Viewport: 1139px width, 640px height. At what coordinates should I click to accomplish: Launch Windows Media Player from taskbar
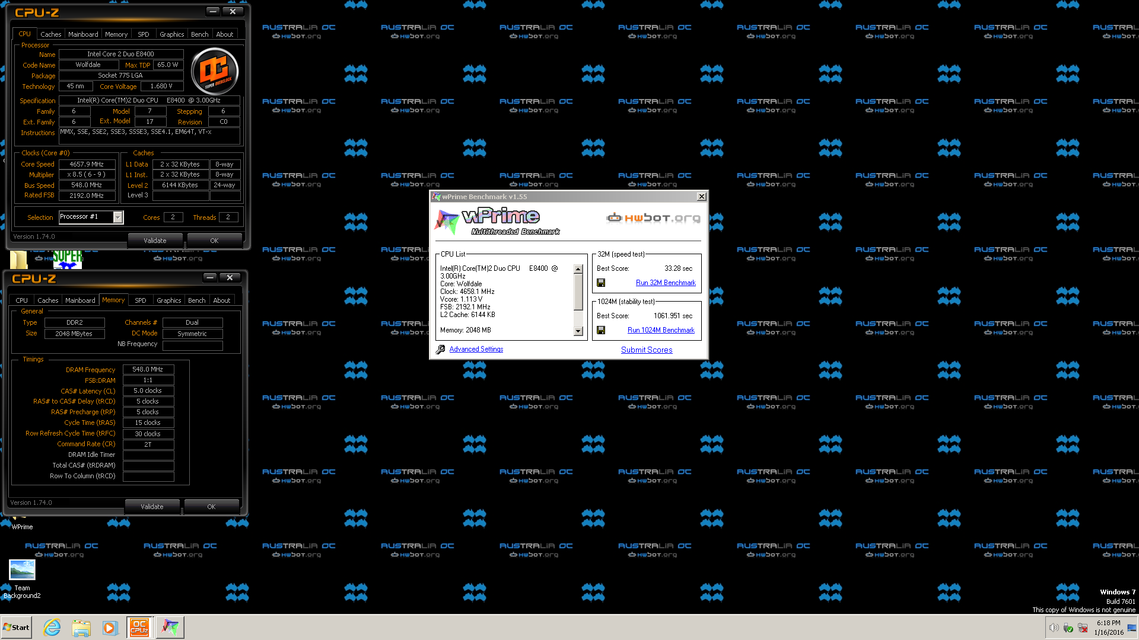pos(110,628)
